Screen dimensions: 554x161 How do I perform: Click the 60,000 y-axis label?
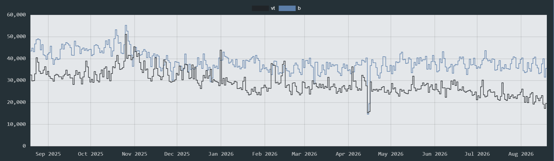coord(16,15)
